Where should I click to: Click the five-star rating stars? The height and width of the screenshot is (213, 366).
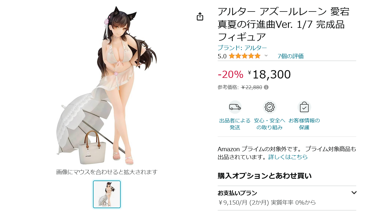pos(244,56)
